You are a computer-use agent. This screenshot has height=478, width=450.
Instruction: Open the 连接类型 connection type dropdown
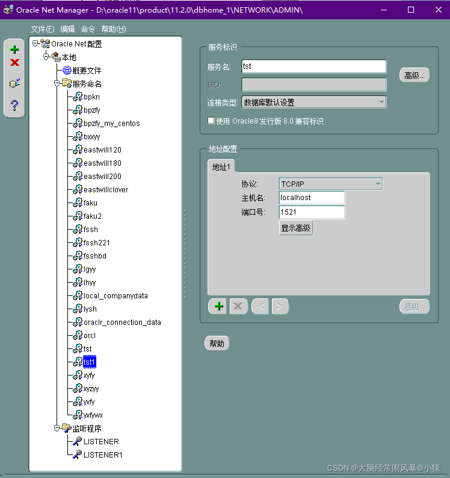coord(381,102)
